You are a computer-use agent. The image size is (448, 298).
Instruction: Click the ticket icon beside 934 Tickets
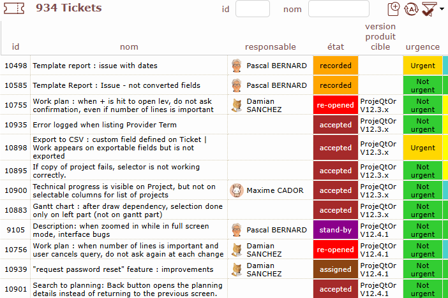point(14,9)
